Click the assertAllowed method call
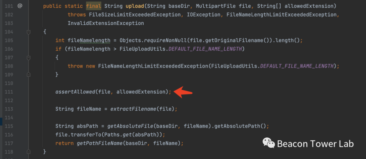 click(75, 92)
